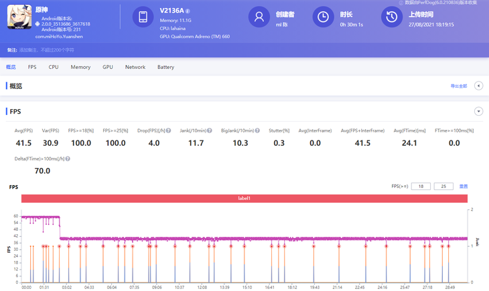Open help icon next to Jank(/10min)
Image resolution: width=489 pixels, height=291 pixels.
(x=210, y=131)
